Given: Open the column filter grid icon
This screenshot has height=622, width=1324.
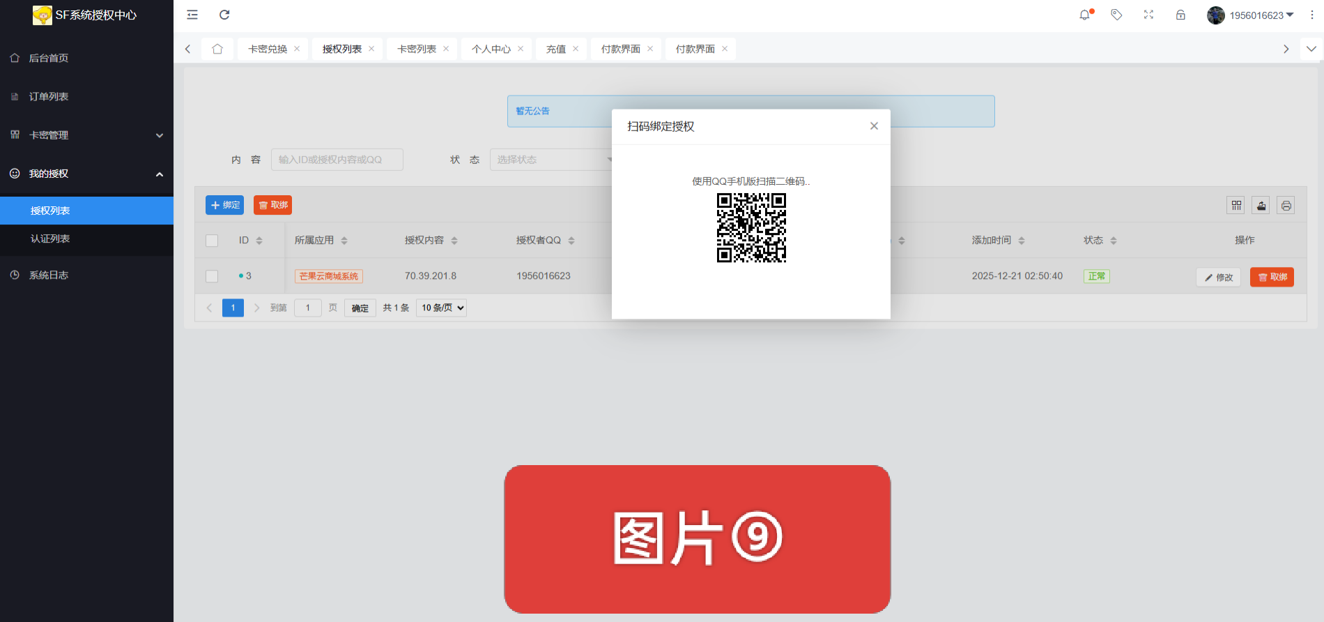Looking at the screenshot, I should (1236, 205).
